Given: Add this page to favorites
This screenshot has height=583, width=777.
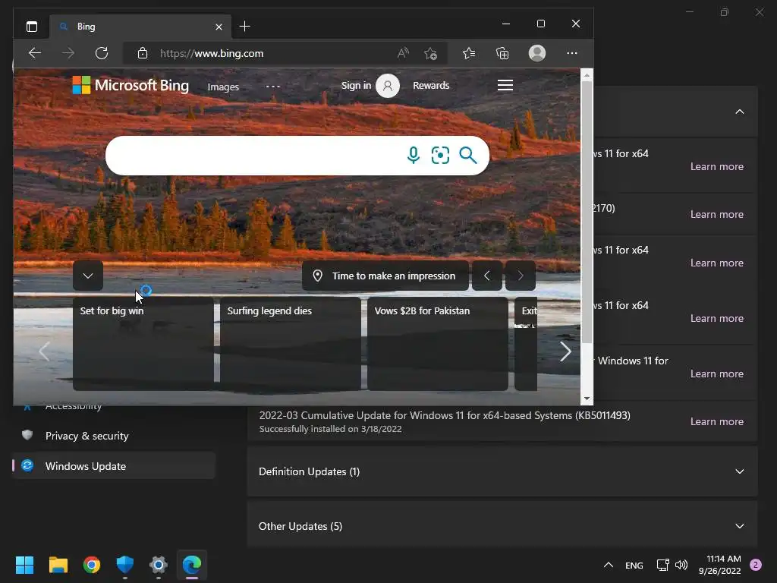Looking at the screenshot, I should tap(430, 53).
